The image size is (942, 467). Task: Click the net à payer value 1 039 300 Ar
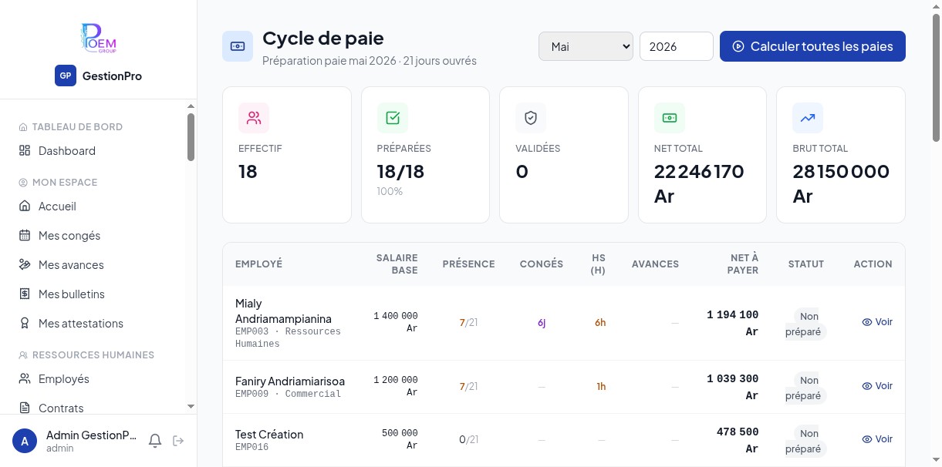733,387
